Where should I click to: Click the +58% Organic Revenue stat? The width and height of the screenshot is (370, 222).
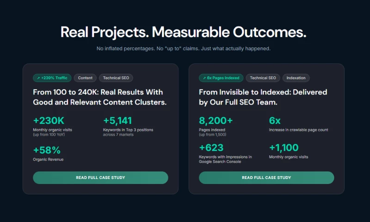pyautogui.click(x=47, y=150)
